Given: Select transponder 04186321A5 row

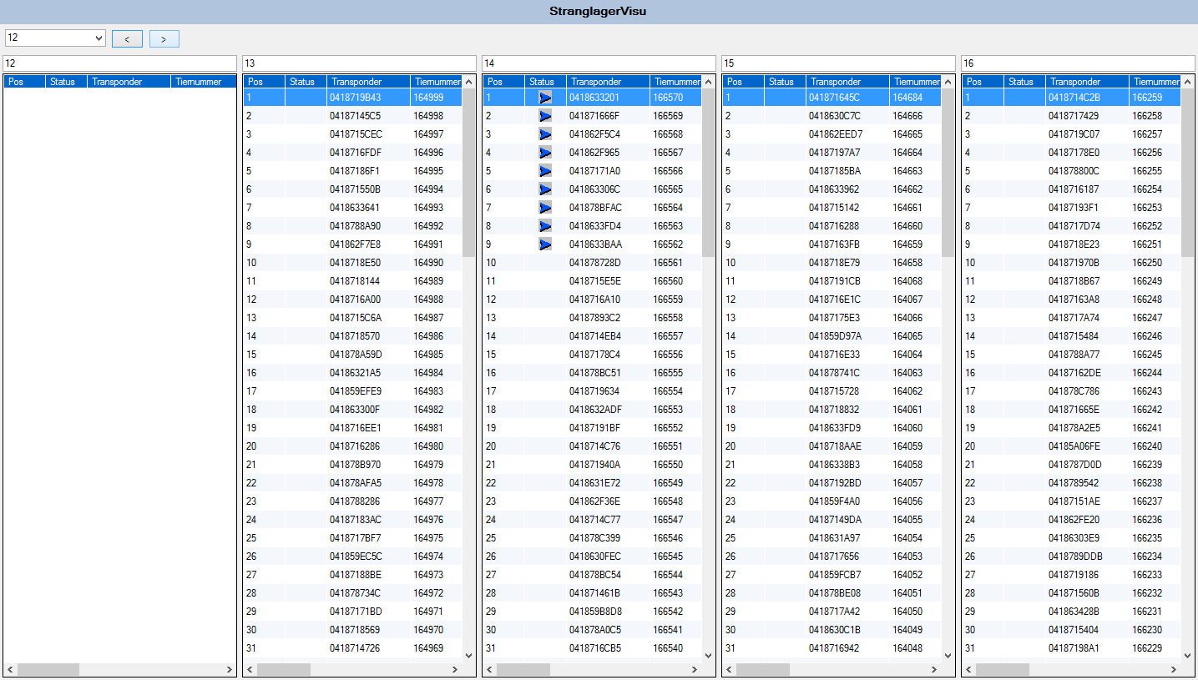Looking at the screenshot, I should (x=352, y=373).
